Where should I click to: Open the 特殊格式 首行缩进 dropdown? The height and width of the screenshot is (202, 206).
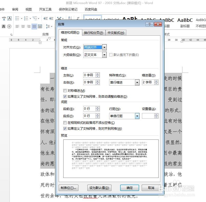tap(137, 82)
